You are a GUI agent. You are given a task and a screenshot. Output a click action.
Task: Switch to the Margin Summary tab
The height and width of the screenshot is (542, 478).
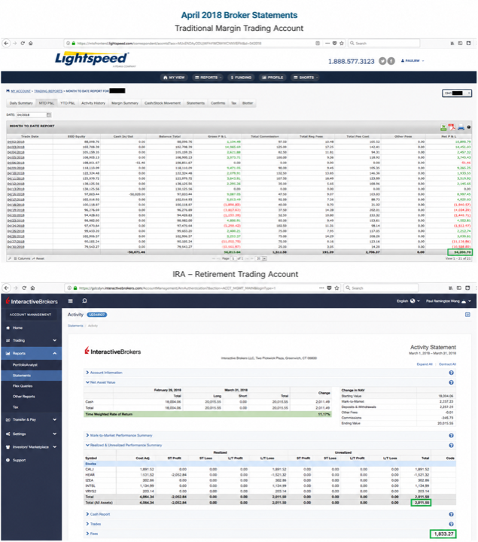click(x=125, y=103)
